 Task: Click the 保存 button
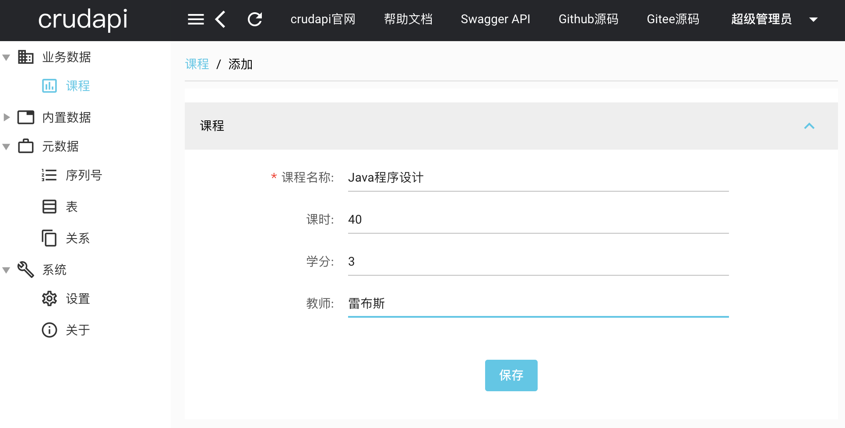[x=511, y=375]
